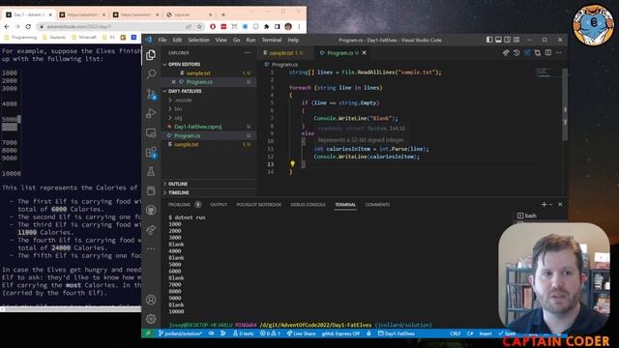This screenshot has width=619, height=348.
Task: Toggle primary sidebar layout icon
Action: click(489, 40)
